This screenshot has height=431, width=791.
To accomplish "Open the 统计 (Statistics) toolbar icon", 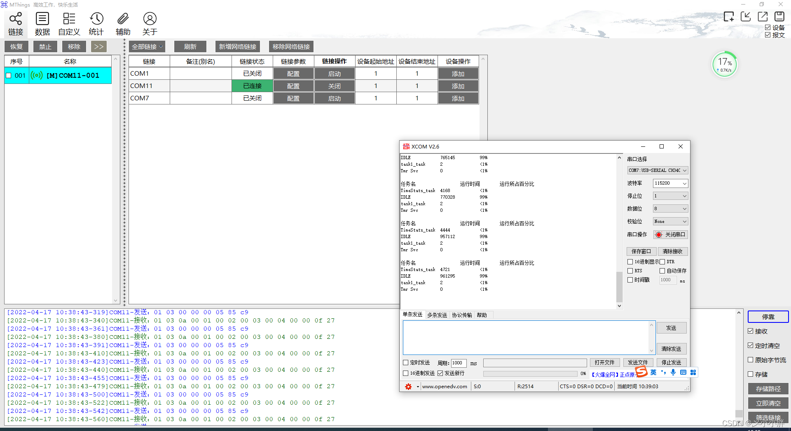I will [x=96, y=24].
